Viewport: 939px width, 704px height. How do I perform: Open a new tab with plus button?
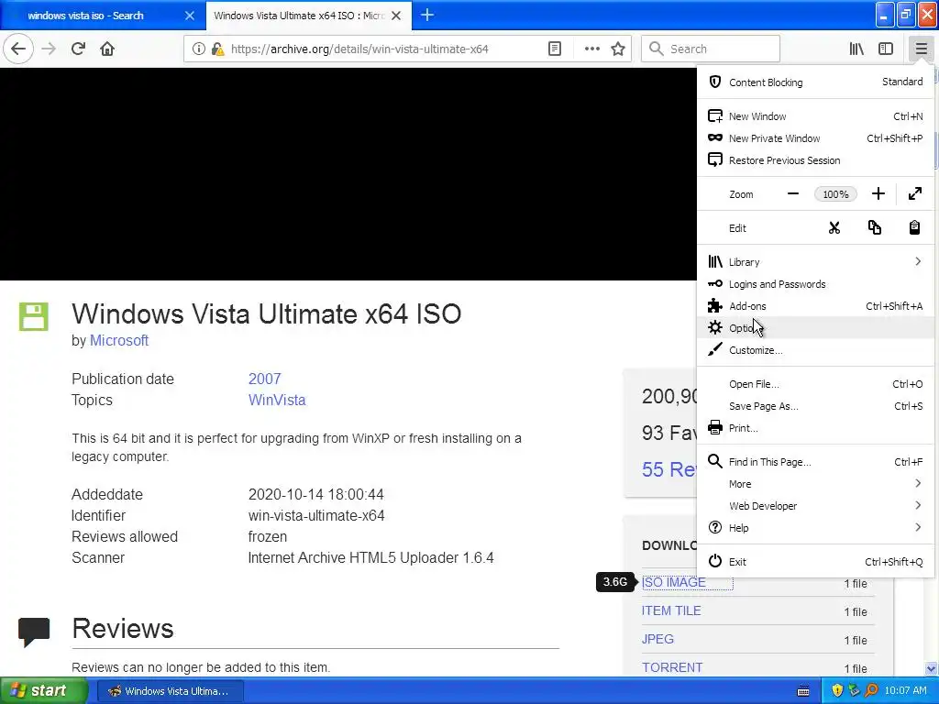[427, 15]
